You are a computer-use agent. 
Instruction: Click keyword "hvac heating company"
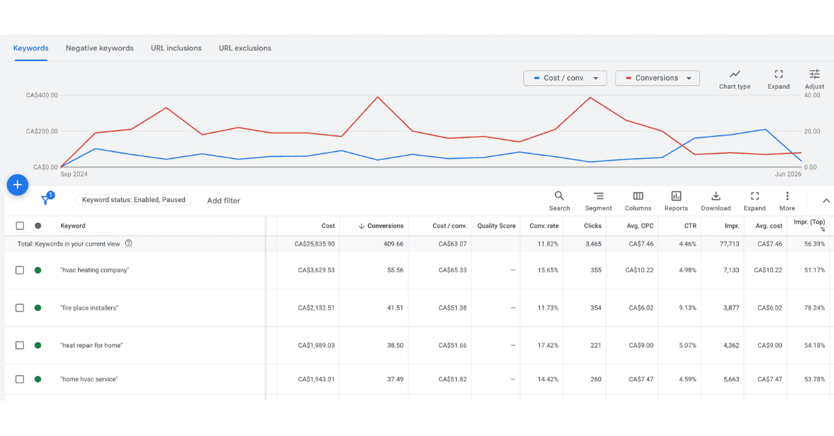click(95, 270)
